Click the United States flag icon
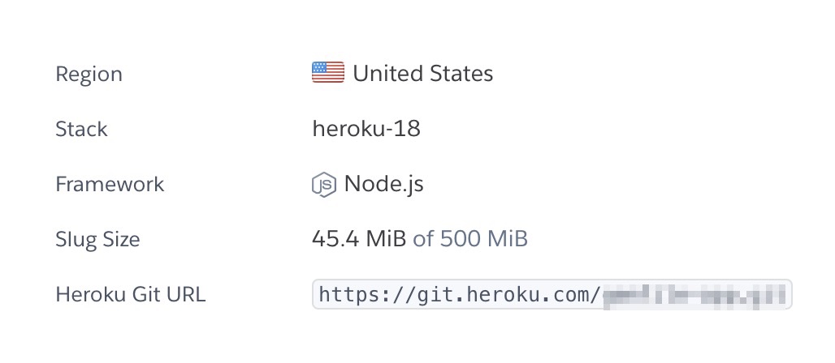Image resolution: width=835 pixels, height=363 pixels. click(327, 73)
